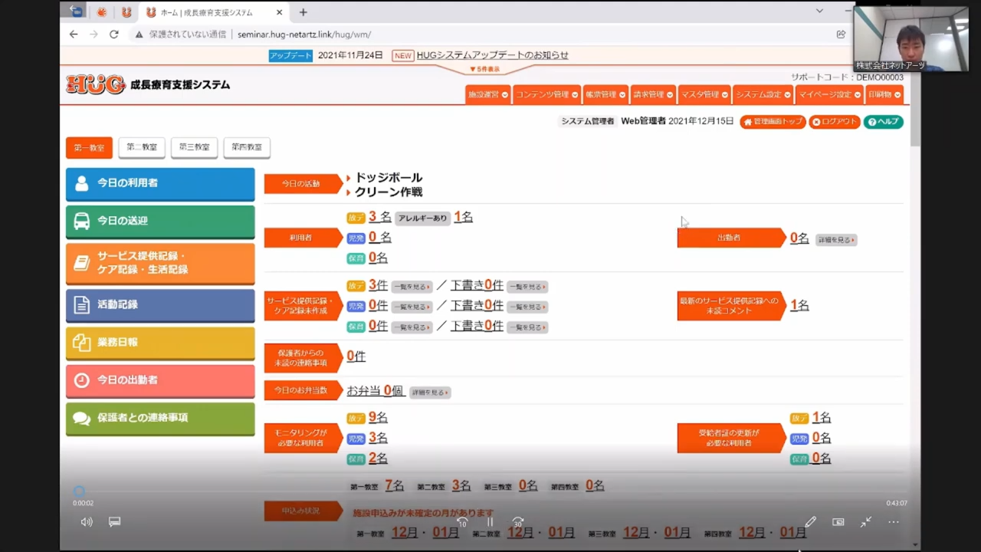Open 今日の送迎 in the sidebar
The width and height of the screenshot is (981, 552).
[x=160, y=222]
